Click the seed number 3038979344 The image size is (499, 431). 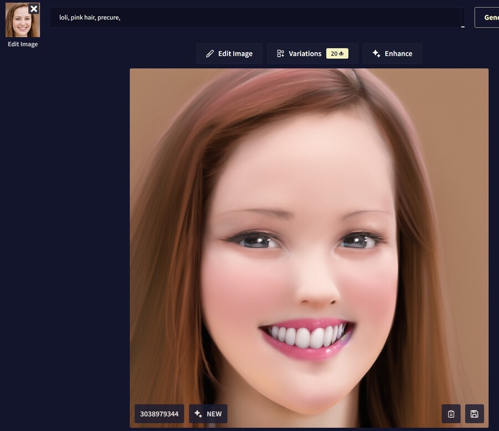point(159,414)
